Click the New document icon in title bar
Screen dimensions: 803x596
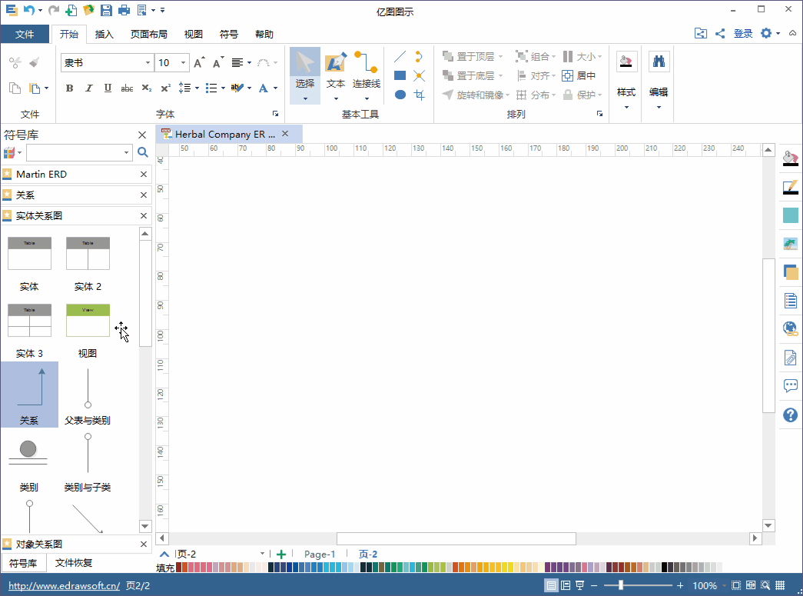[x=71, y=10]
